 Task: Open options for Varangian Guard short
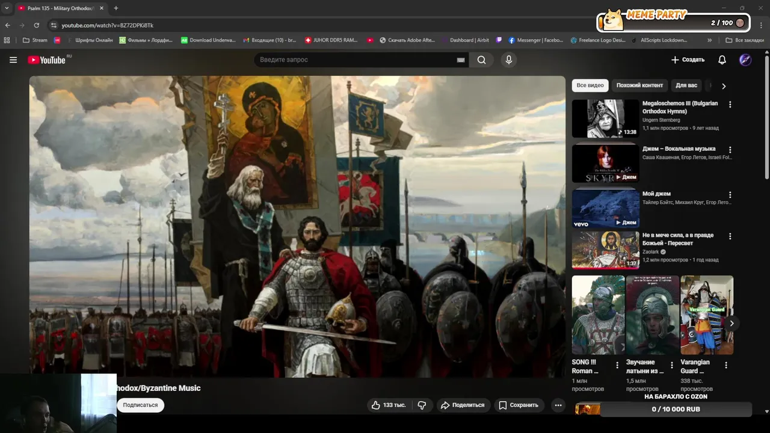726,365
